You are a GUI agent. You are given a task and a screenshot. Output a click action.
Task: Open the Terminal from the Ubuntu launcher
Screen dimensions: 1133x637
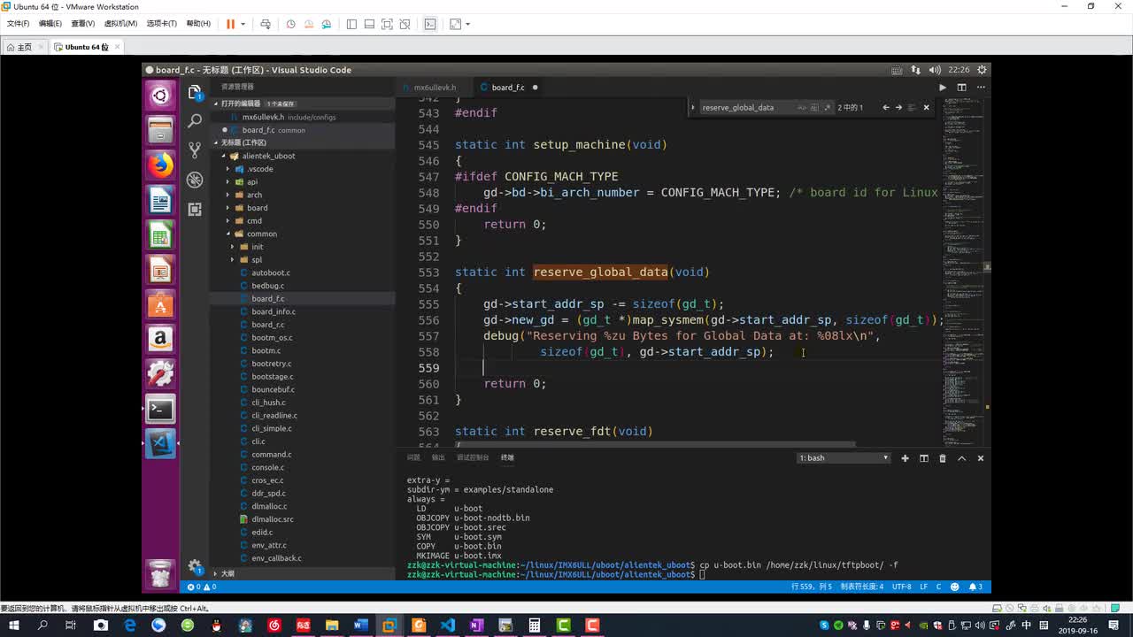[x=160, y=409]
